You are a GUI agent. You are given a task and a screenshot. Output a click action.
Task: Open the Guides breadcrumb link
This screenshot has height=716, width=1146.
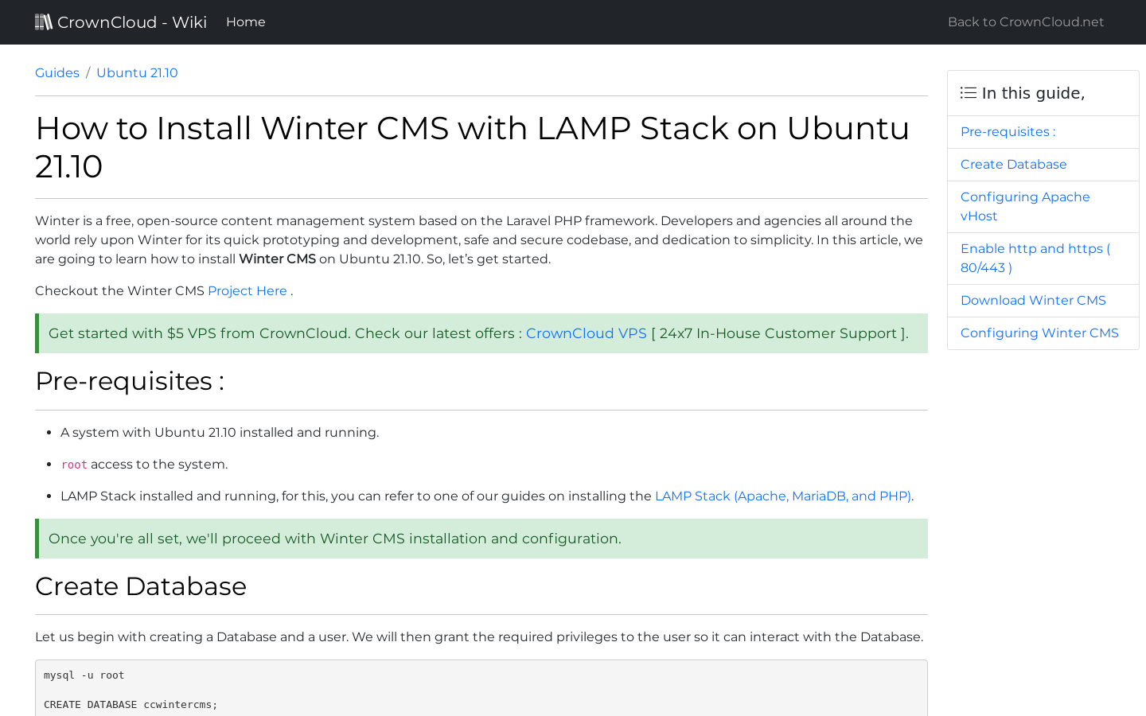pyautogui.click(x=57, y=72)
